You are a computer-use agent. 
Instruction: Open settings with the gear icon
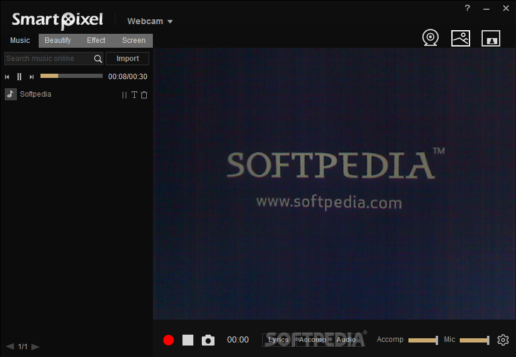tap(503, 340)
